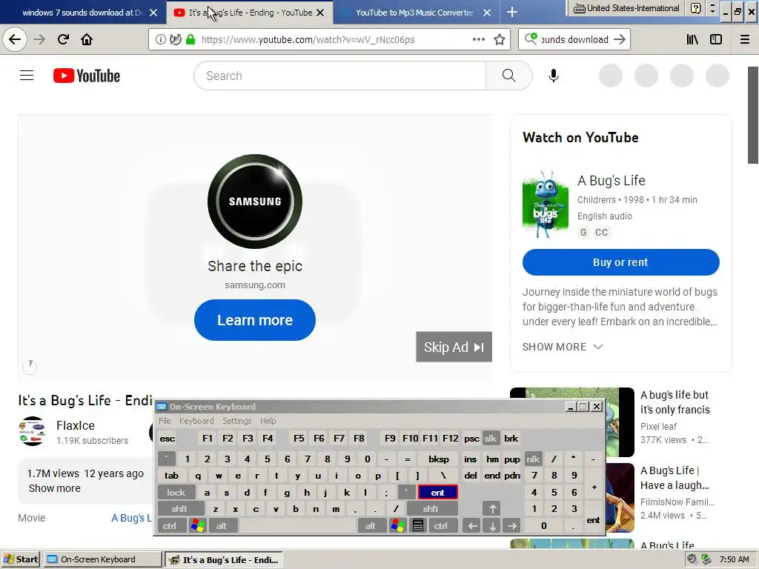Viewport: 759px width, 569px height.
Task: Click the United States-International keyboard indicator
Action: [626, 8]
